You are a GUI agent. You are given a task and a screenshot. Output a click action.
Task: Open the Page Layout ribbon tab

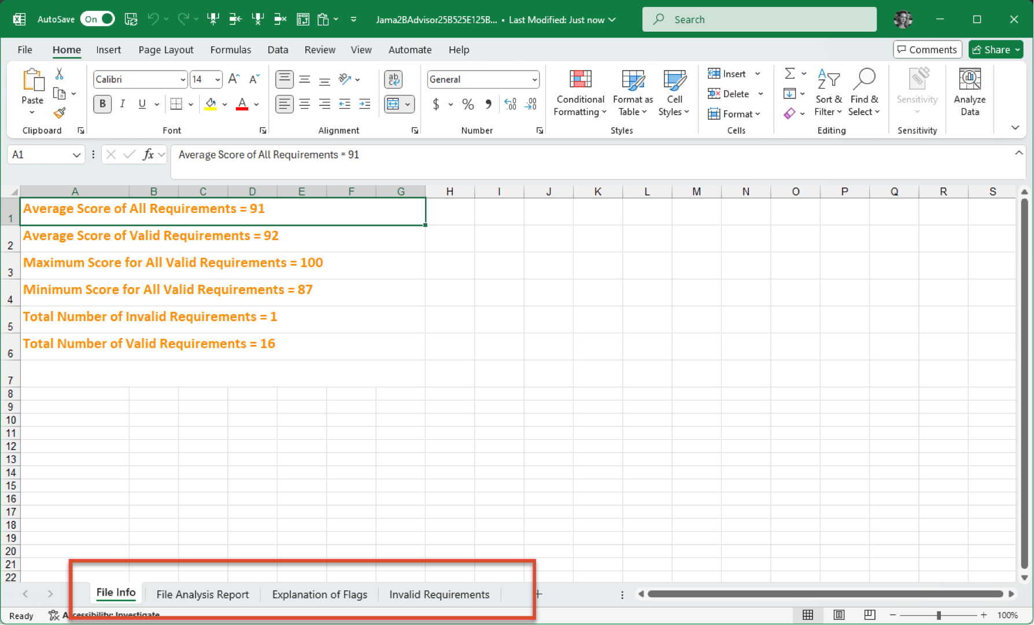[x=166, y=50]
